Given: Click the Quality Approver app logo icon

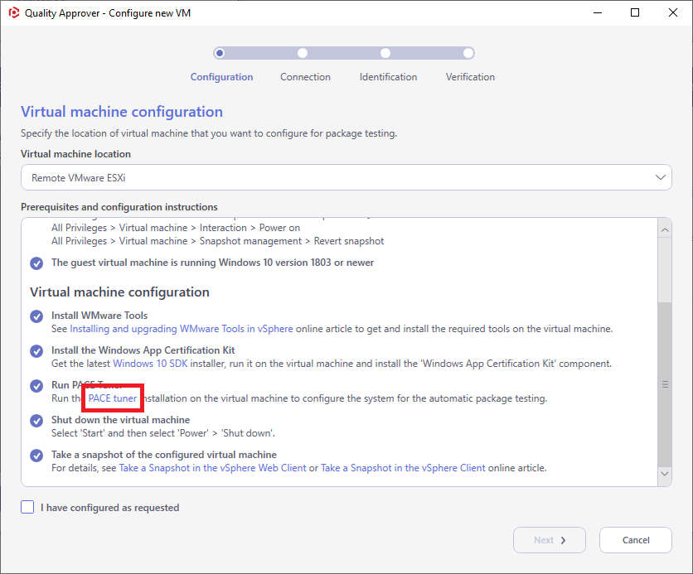Looking at the screenshot, I should (14, 12).
